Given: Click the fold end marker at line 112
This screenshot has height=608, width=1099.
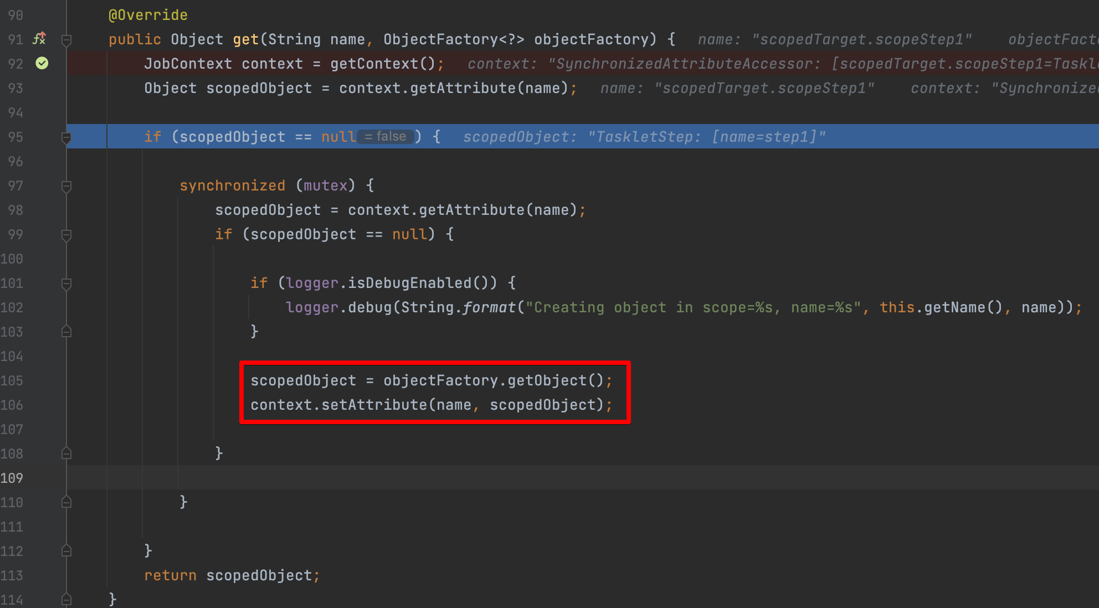Looking at the screenshot, I should coord(66,551).
